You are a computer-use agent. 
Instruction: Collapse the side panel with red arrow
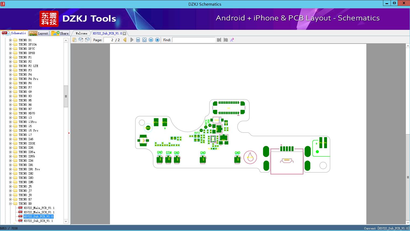pyautogui.click(x=69, y=133)
